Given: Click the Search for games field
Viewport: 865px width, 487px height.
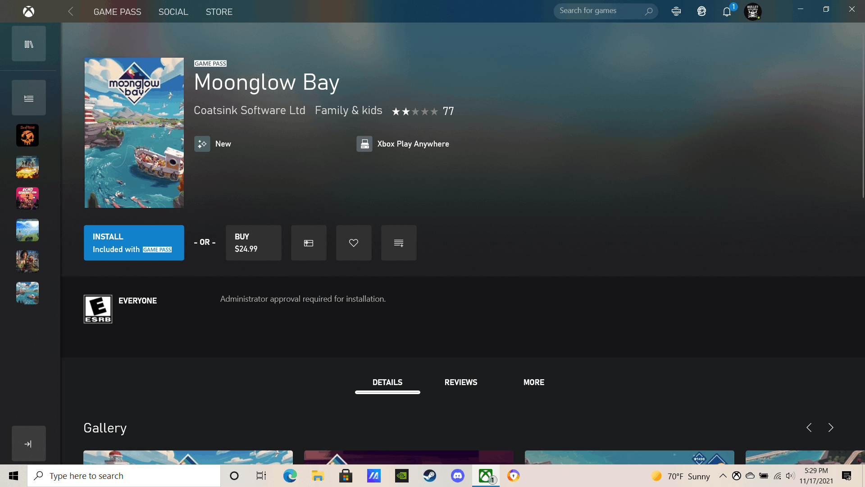Looking at the screenshot, I should 605,11.
